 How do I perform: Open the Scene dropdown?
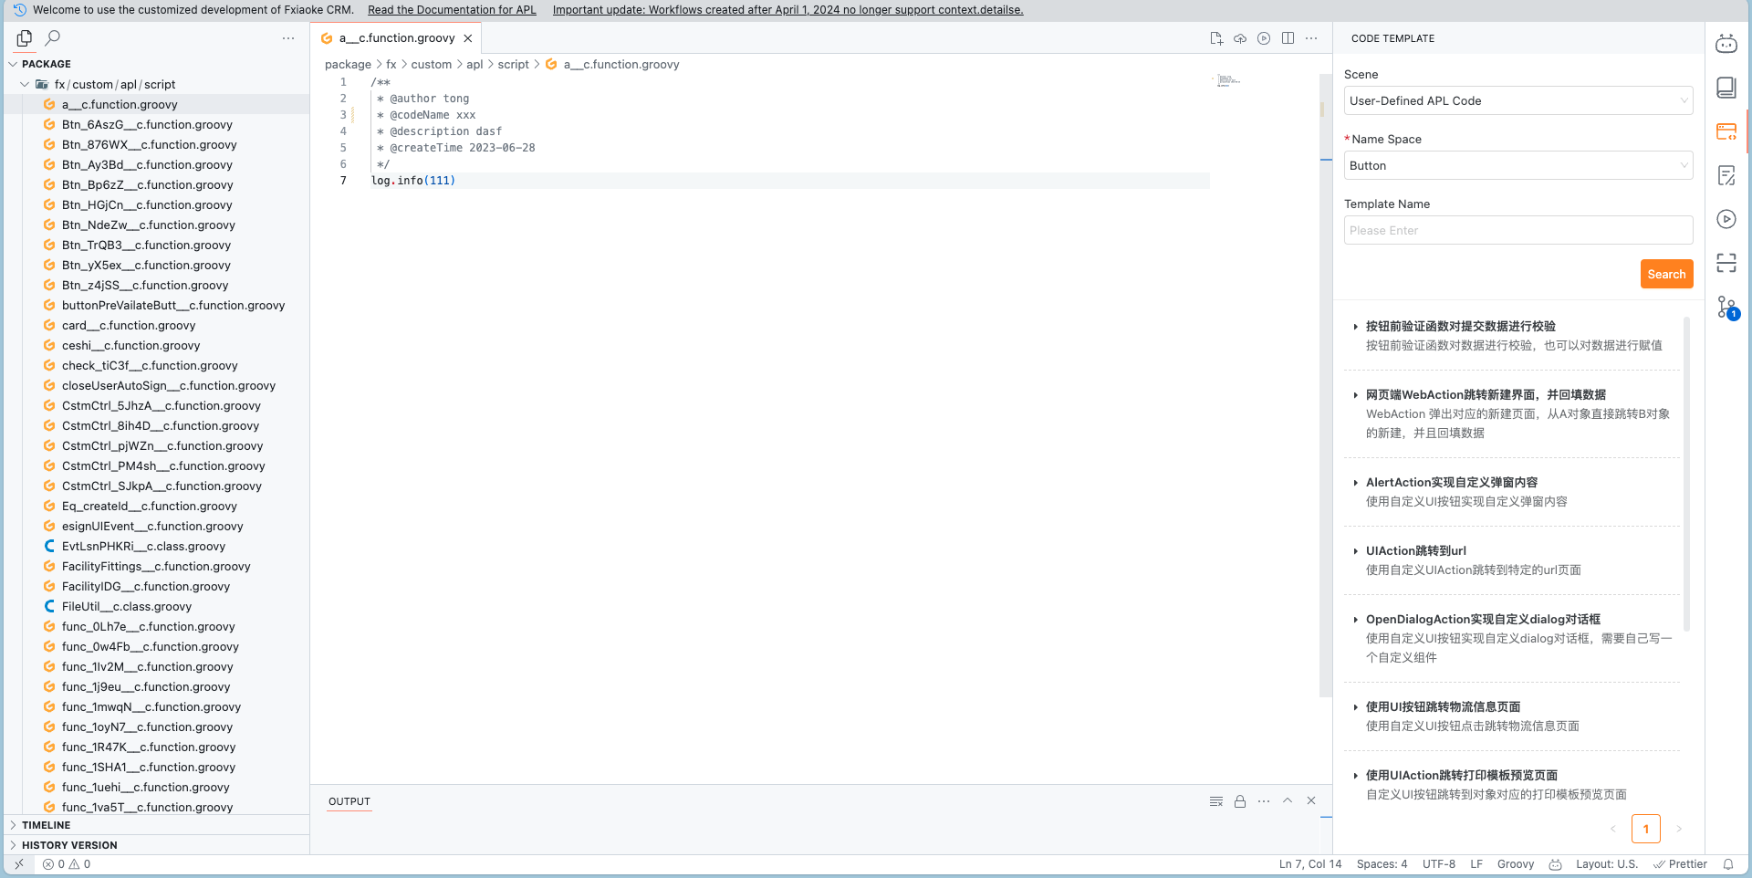(1517, 100)
